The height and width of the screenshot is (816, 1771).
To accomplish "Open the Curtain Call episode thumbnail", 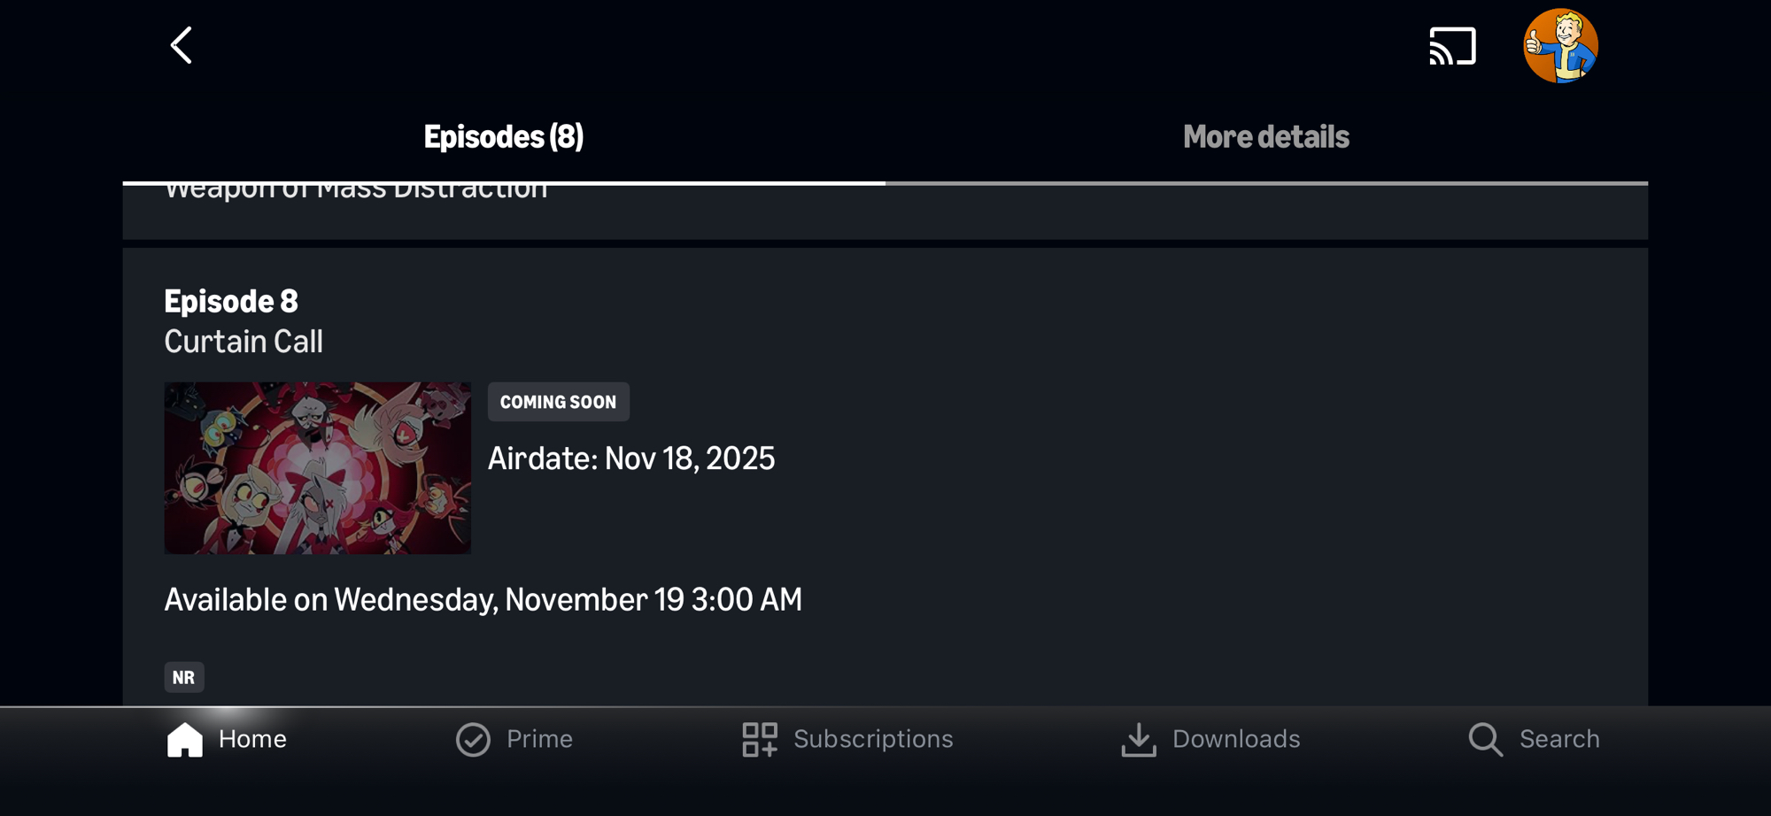I will point(317,468).
